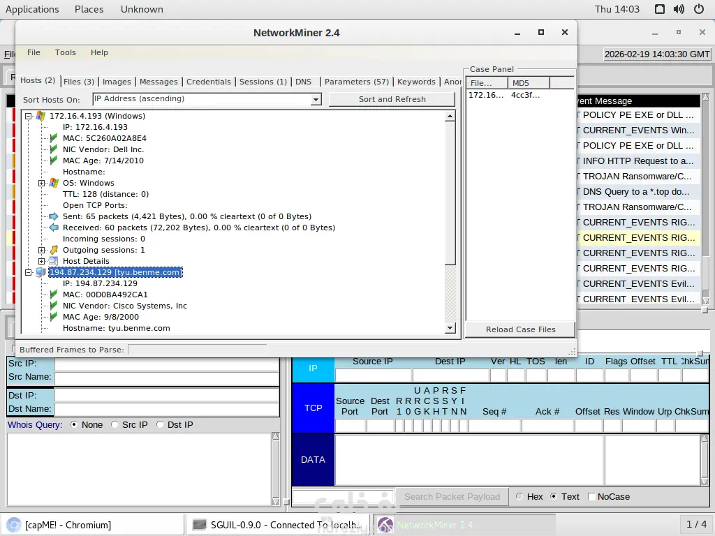Enable the NoCase checkbox

tap(592, 496)
